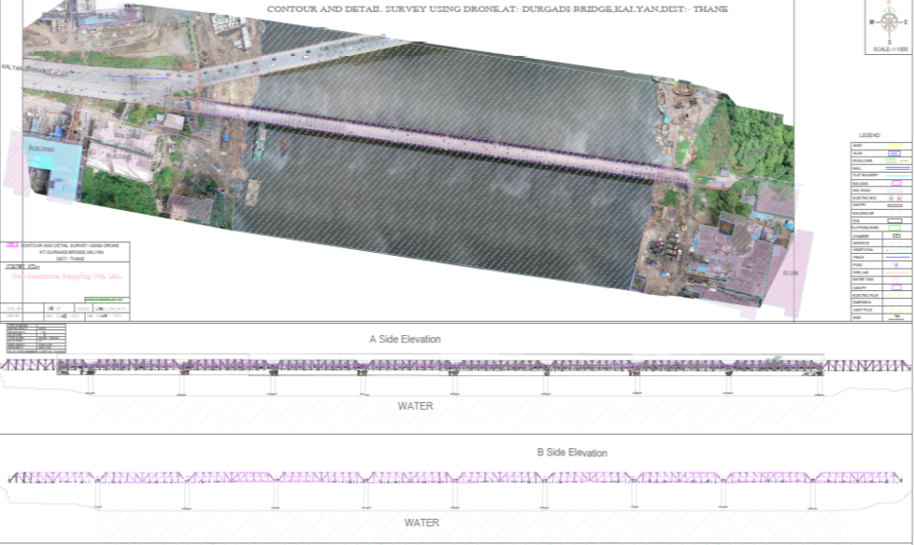Click the Sign symbol at the legend bottom
915x545 pixels.
(894, 315)
